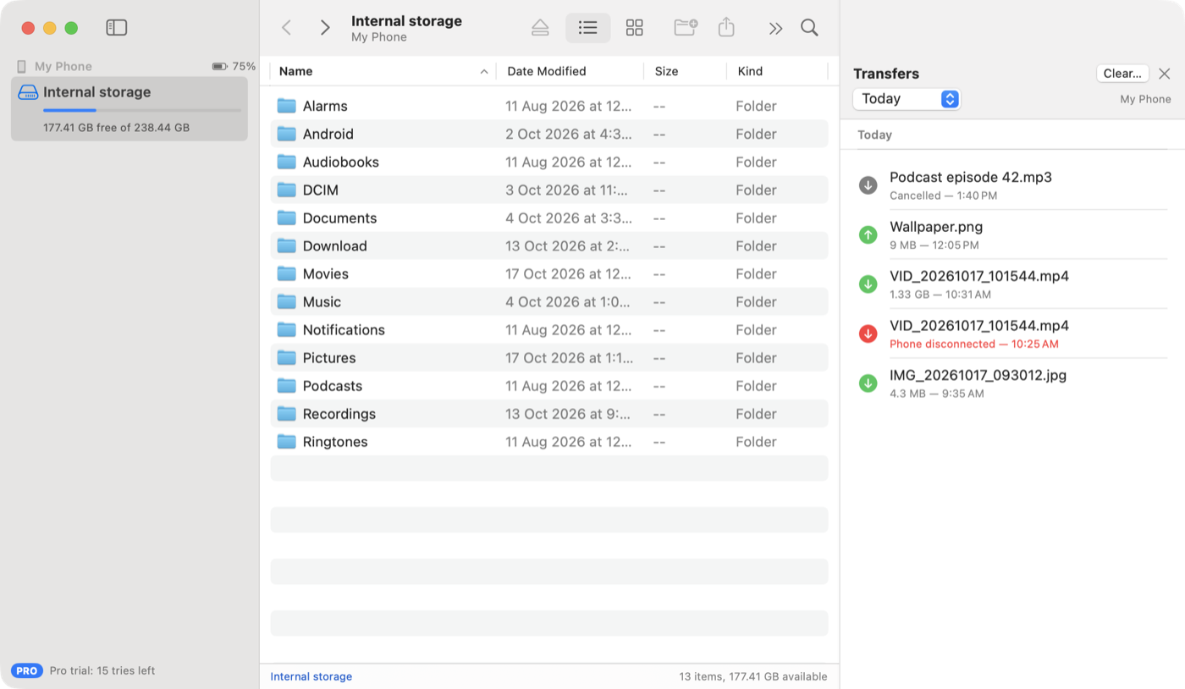The height and width of the screenshot is (689, 1185).
Task: Open the Today filter dropdown
Action: coord(907,99)
